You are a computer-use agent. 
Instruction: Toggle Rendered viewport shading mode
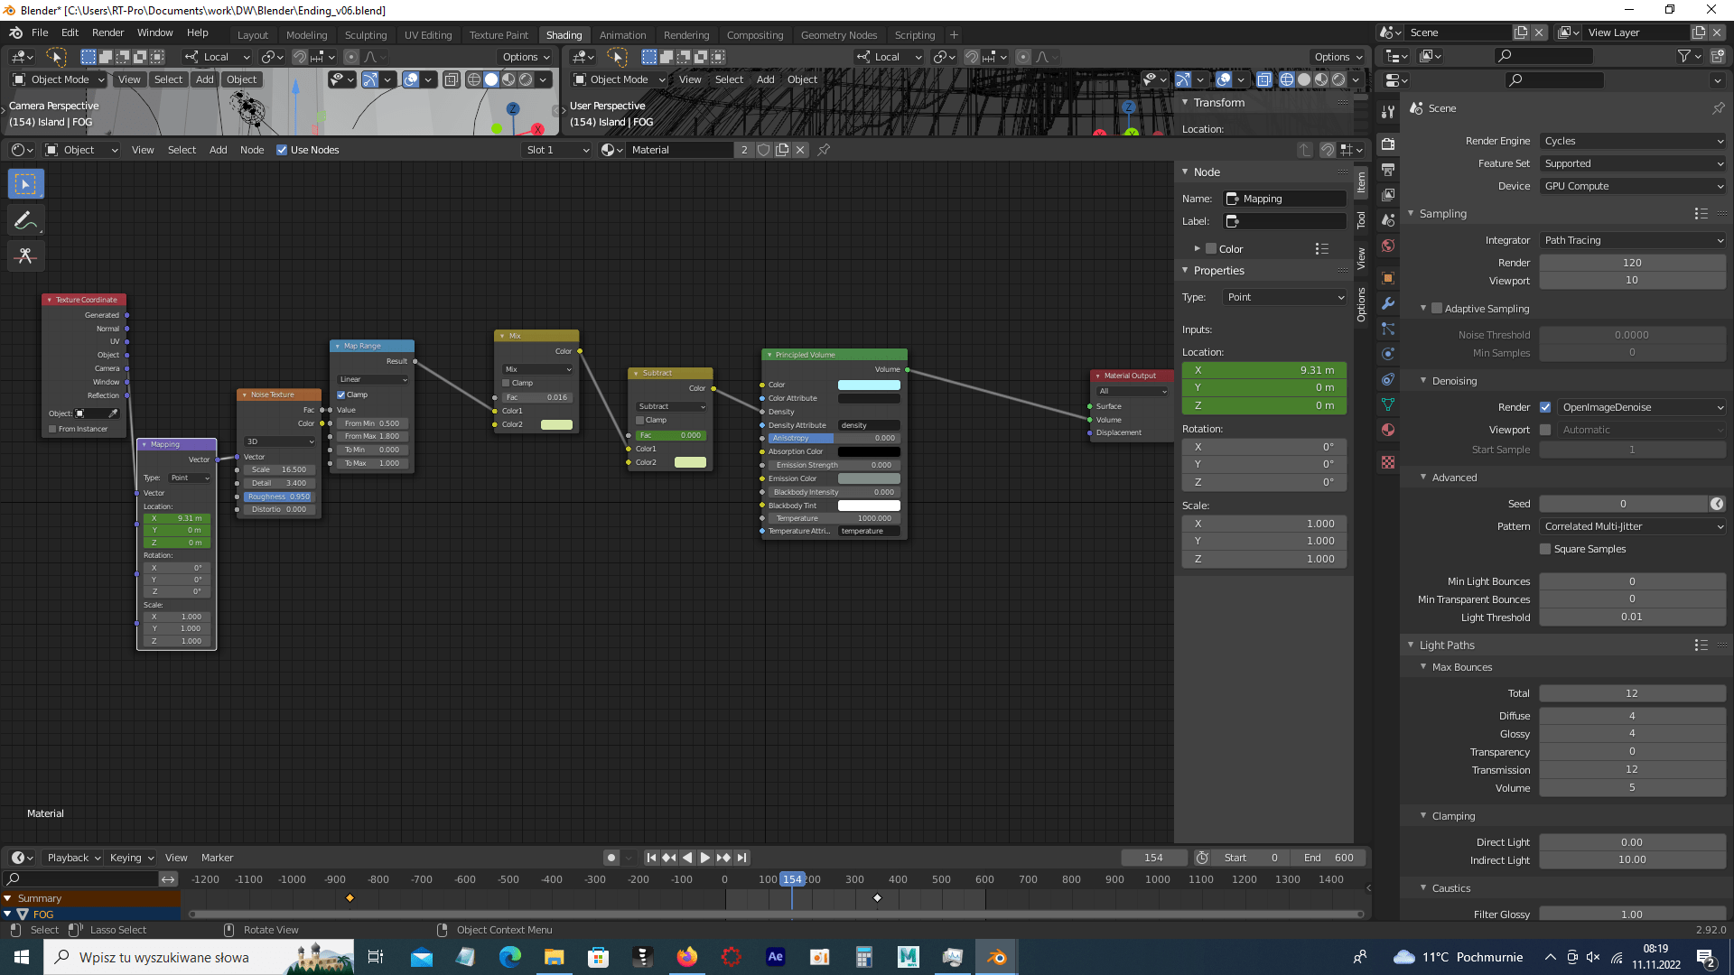point(1339,79)
